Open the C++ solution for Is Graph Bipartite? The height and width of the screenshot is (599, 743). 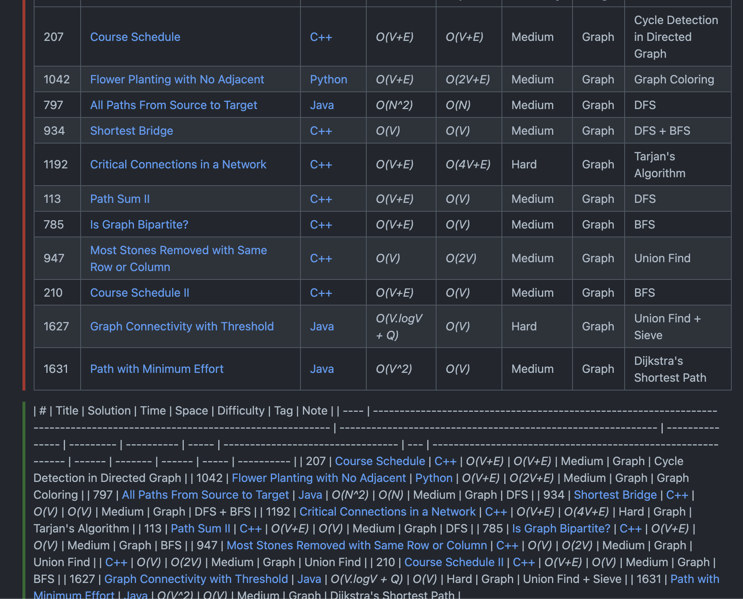321,225
